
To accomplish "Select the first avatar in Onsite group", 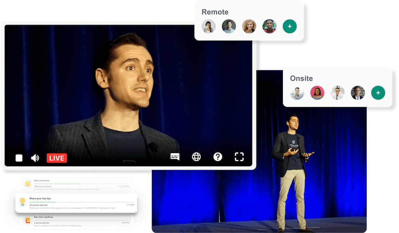I will (297, 93).
